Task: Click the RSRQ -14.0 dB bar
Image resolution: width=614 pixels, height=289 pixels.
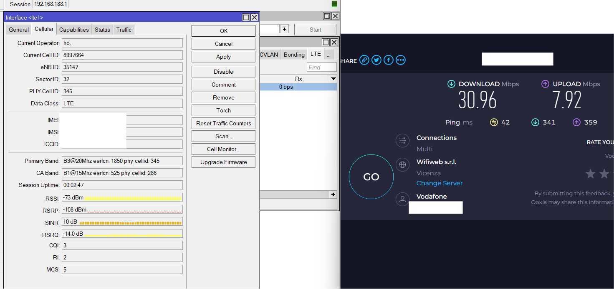Action: click(122, 234)
